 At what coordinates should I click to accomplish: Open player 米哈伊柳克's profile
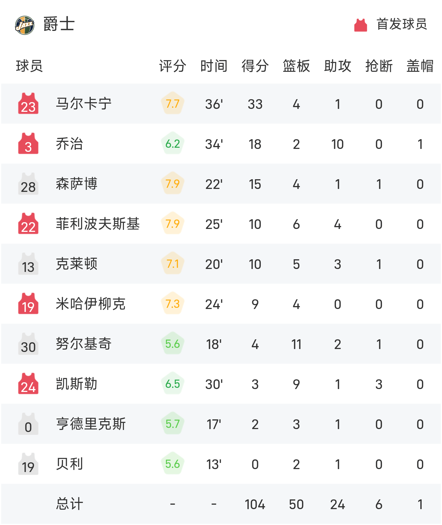[91, 304]
